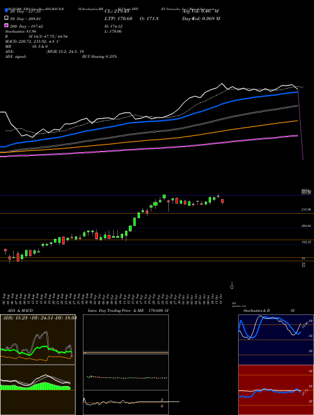Click the 'ADX & MACD' panel title
Image resolution: width=314 pixels, height=415 pixels.
point(20,311)
